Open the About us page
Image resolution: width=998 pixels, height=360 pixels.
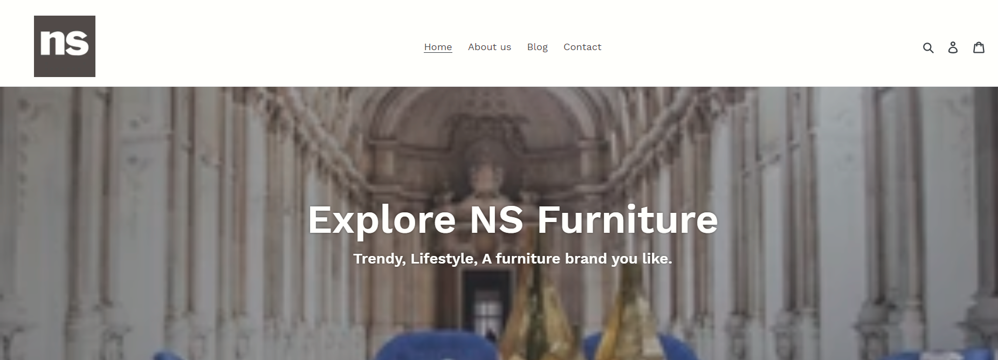(490, 47)
